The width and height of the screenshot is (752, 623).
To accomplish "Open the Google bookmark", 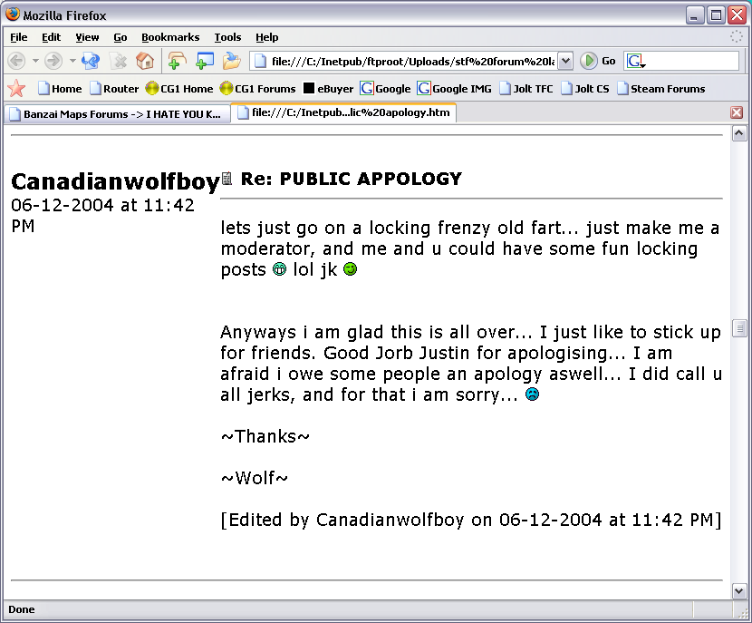I will pyautogui.click(x=386, y=88).
